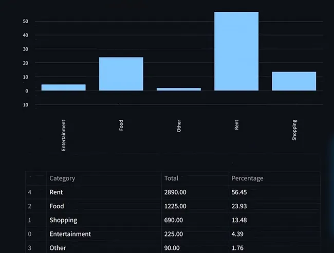This screenshot has height=253, width=334.
Task: Sort table by the Category column header
Action: [62, 178]
